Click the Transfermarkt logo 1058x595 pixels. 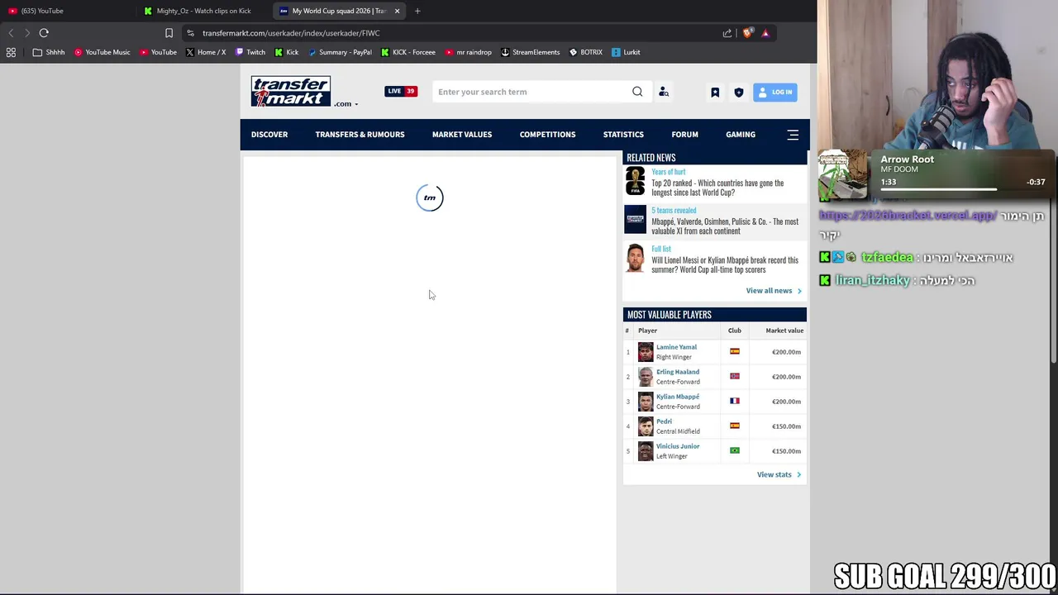click(291, 91)
